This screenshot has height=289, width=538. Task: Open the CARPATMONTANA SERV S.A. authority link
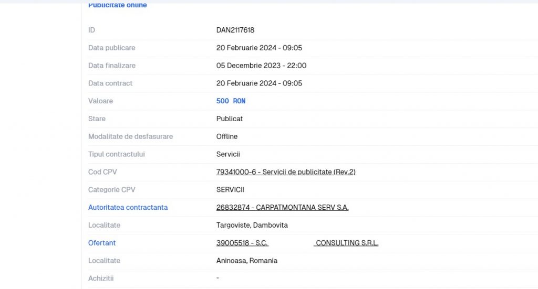282,208
